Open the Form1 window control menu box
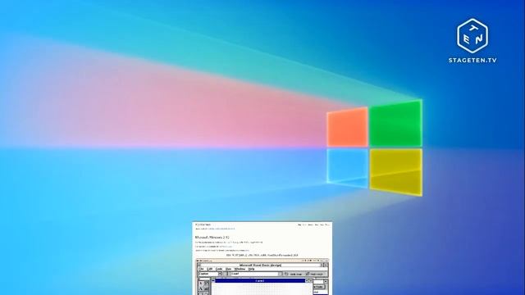Screen dimensions: 525x295 (213, 280)
